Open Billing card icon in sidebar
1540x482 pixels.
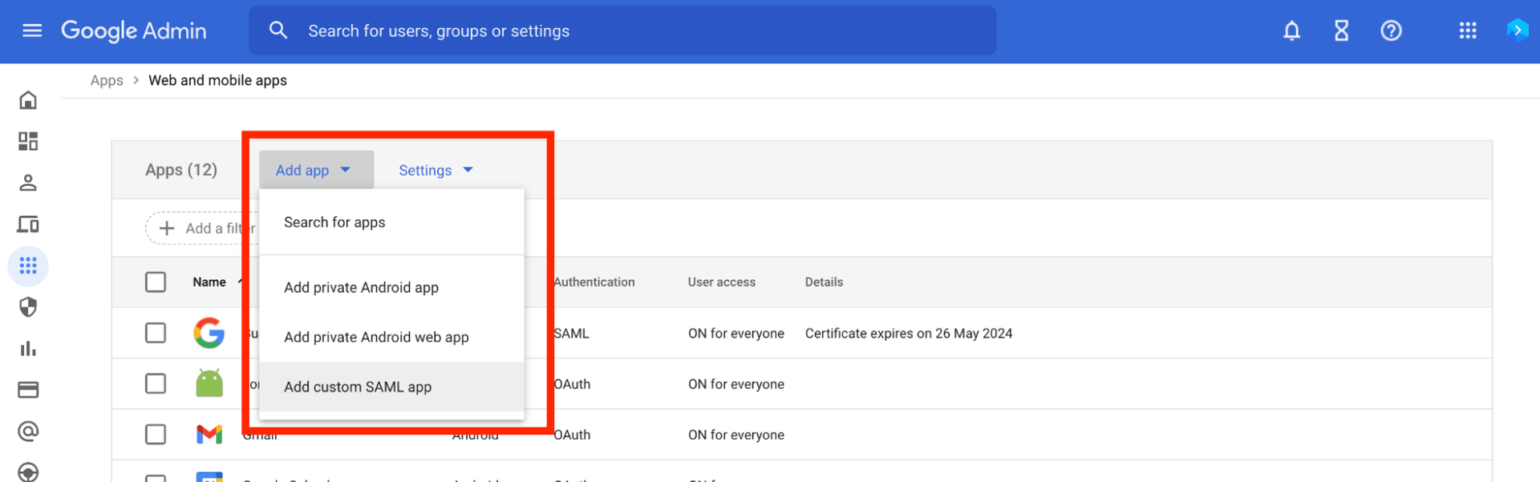pos(28,390)
